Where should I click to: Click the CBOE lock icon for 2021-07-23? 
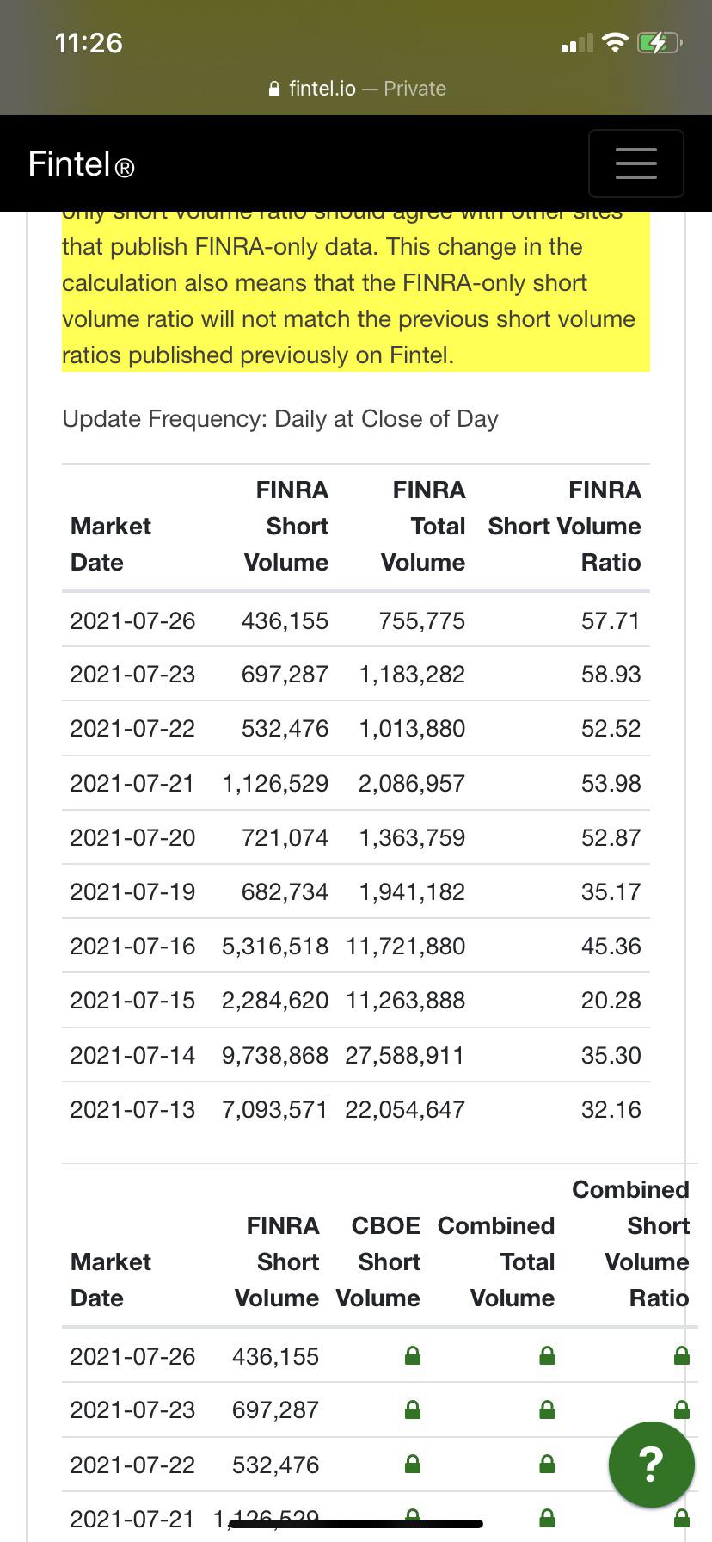[413, 1410]
